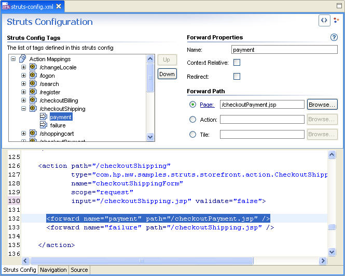Viewport: 345px width, 276px height.
Task: Switch to the Source tab
Action: coord(79,270)
